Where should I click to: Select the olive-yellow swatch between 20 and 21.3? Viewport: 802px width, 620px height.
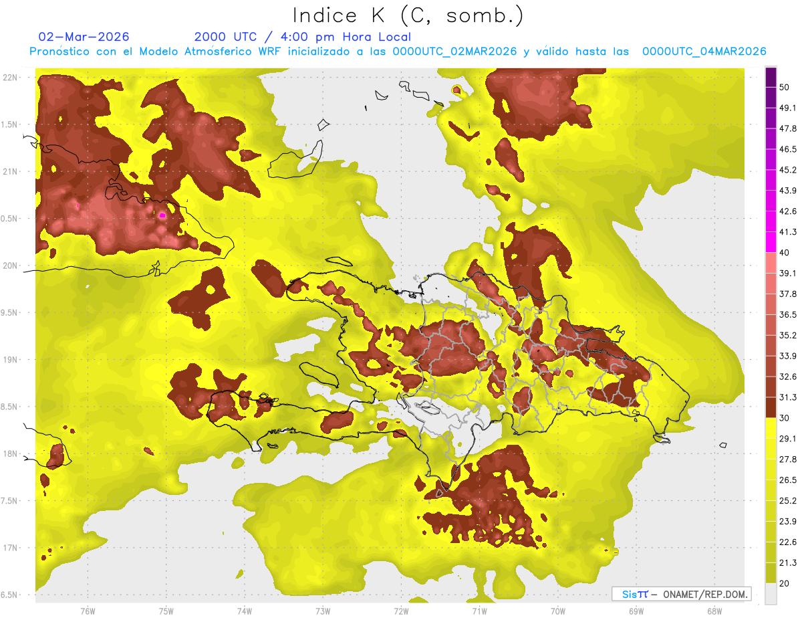pyautogui.click(x=771, y=573)
